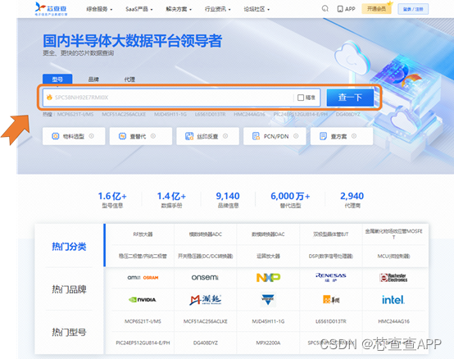Click the 查一下 search button
Image resolution: width=454 pixels, height=359 pixels.
tap(350, 98)
